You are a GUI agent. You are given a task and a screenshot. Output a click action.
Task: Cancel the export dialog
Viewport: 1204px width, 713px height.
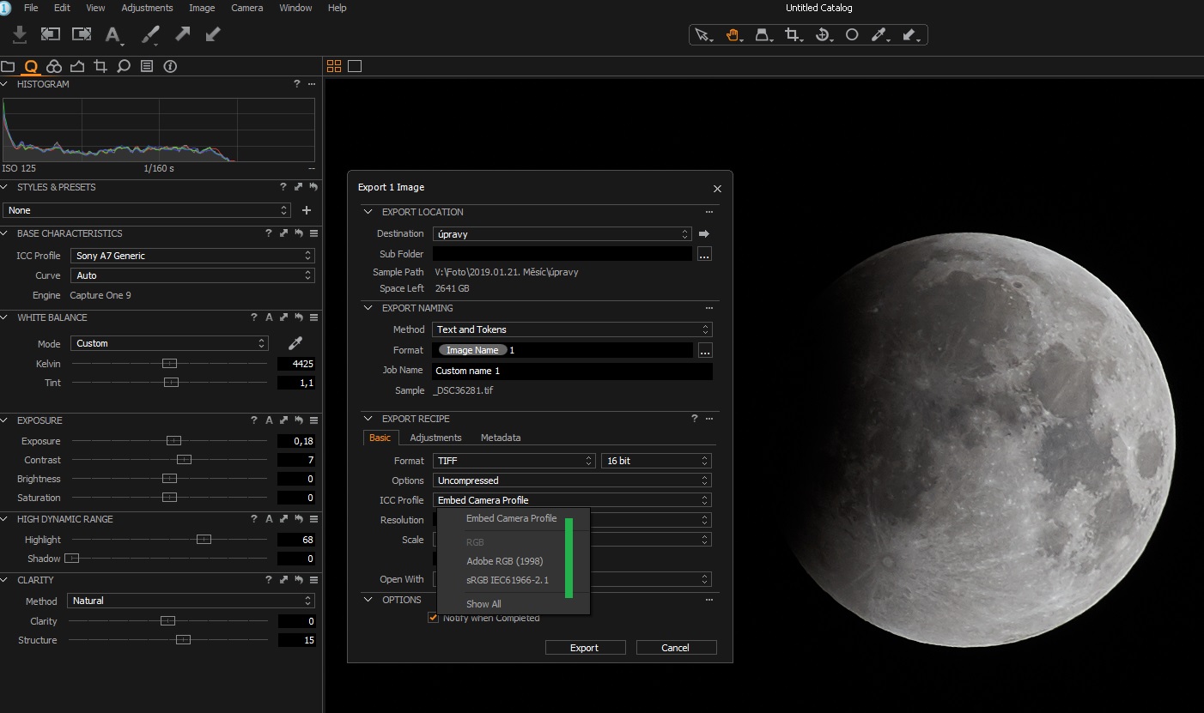click(x=676, y=648)
